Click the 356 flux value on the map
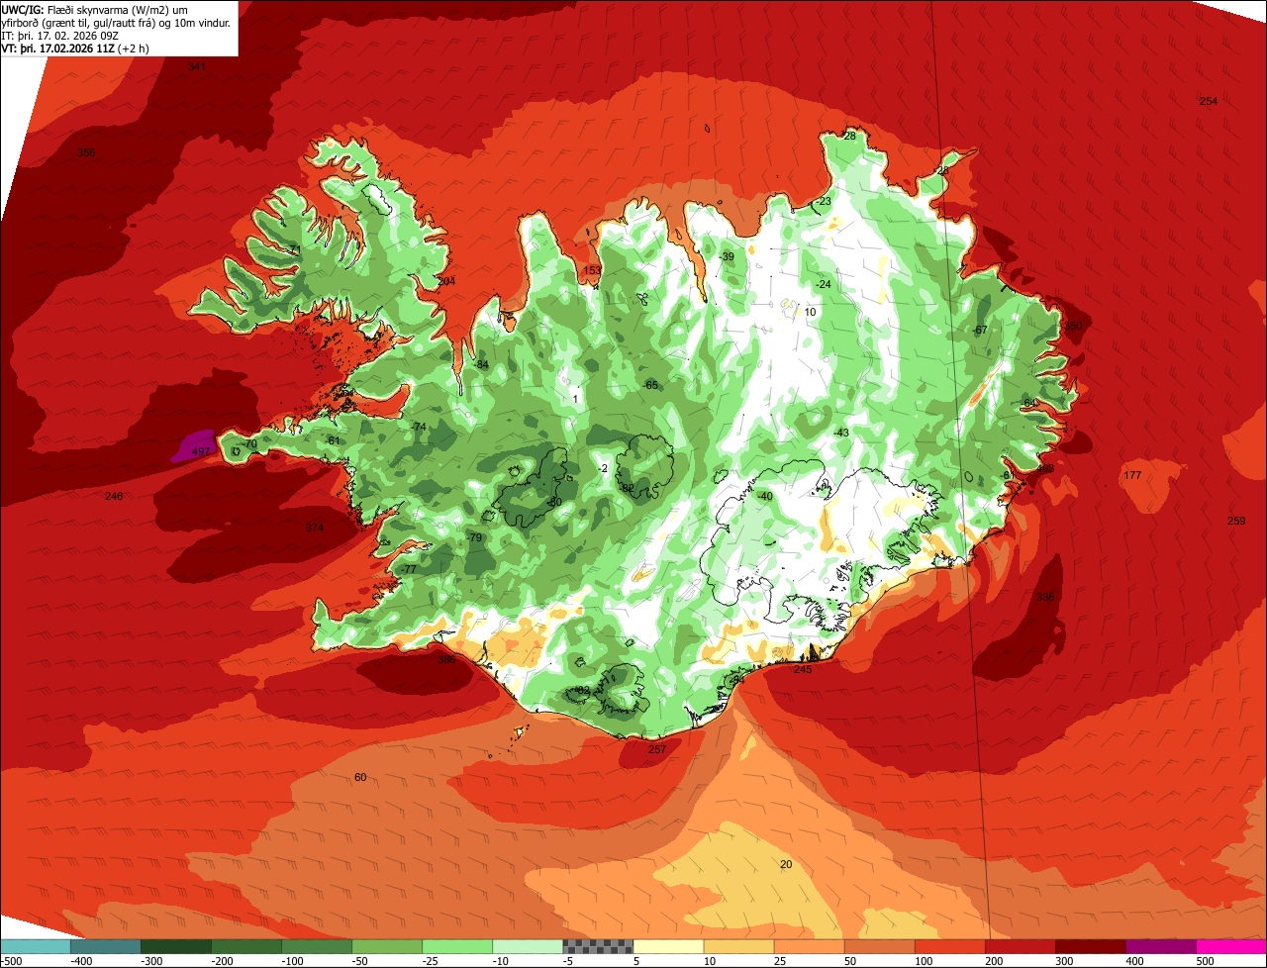This screenshot has height=968, width=1267. tap(86, 152)
